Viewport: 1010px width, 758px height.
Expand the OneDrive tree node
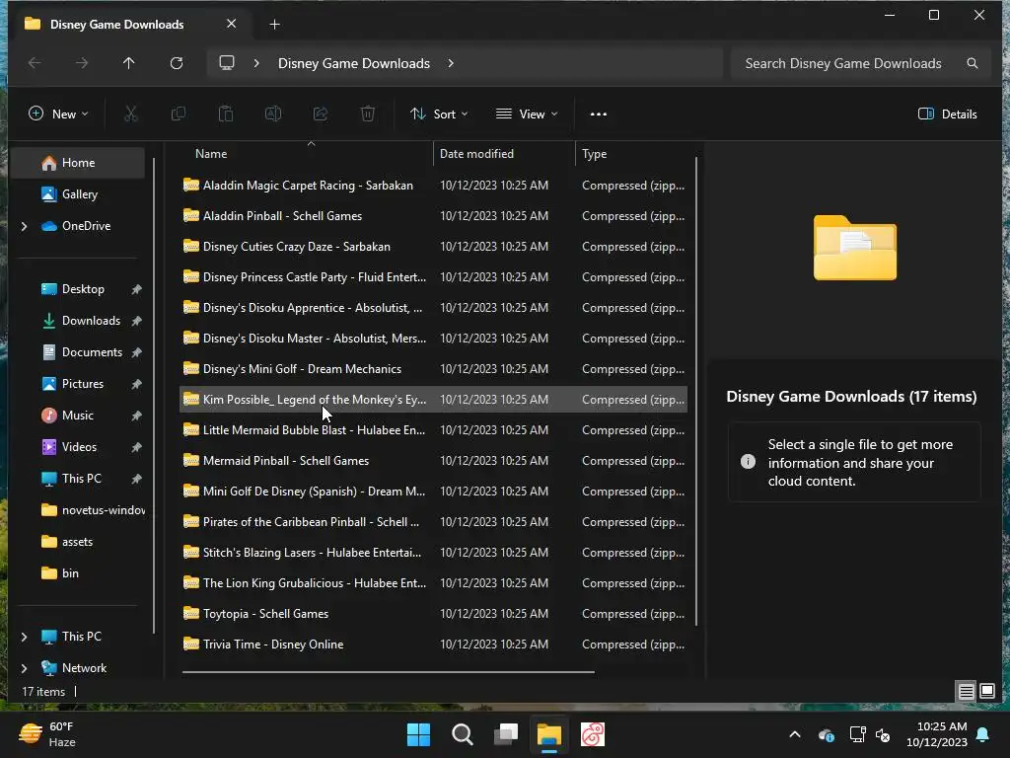tap(25, 226)
